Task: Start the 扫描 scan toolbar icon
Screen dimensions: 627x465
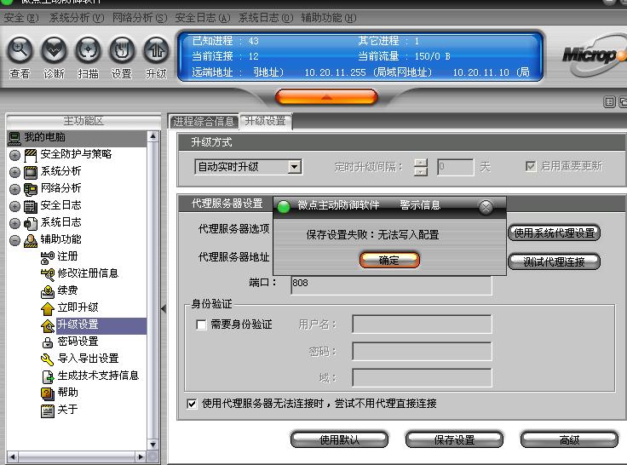Action: pyautogui.click(x=88, y=50)
